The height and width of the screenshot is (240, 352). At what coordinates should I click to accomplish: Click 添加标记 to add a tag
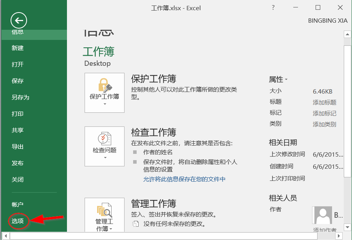click(x=324, y=114)
